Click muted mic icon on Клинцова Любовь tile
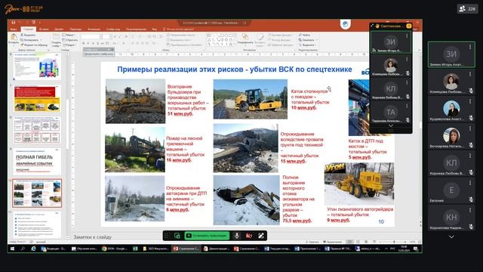This screenshot has height=272, width=483. pos(471,91)
